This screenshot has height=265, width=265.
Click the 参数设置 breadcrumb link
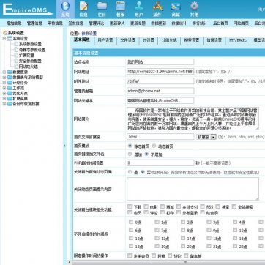tap(89, 34)
